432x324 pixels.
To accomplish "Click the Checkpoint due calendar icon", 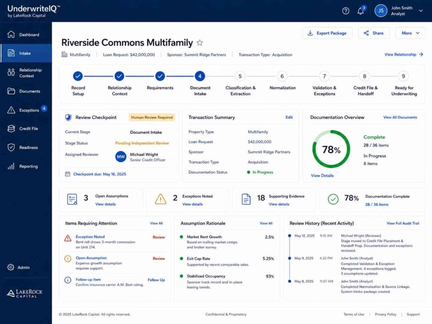I will pos(67,174).
